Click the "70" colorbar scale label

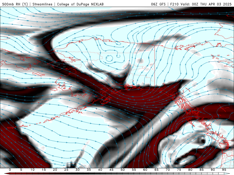click(x=168, y=170)
